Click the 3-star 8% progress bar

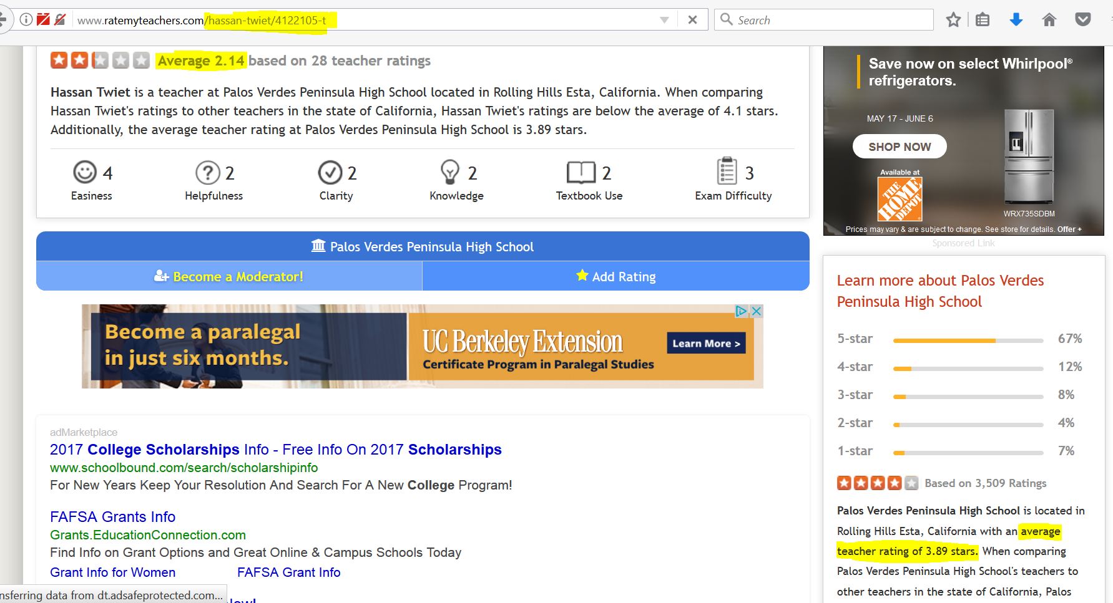click(x=968, y=397)
